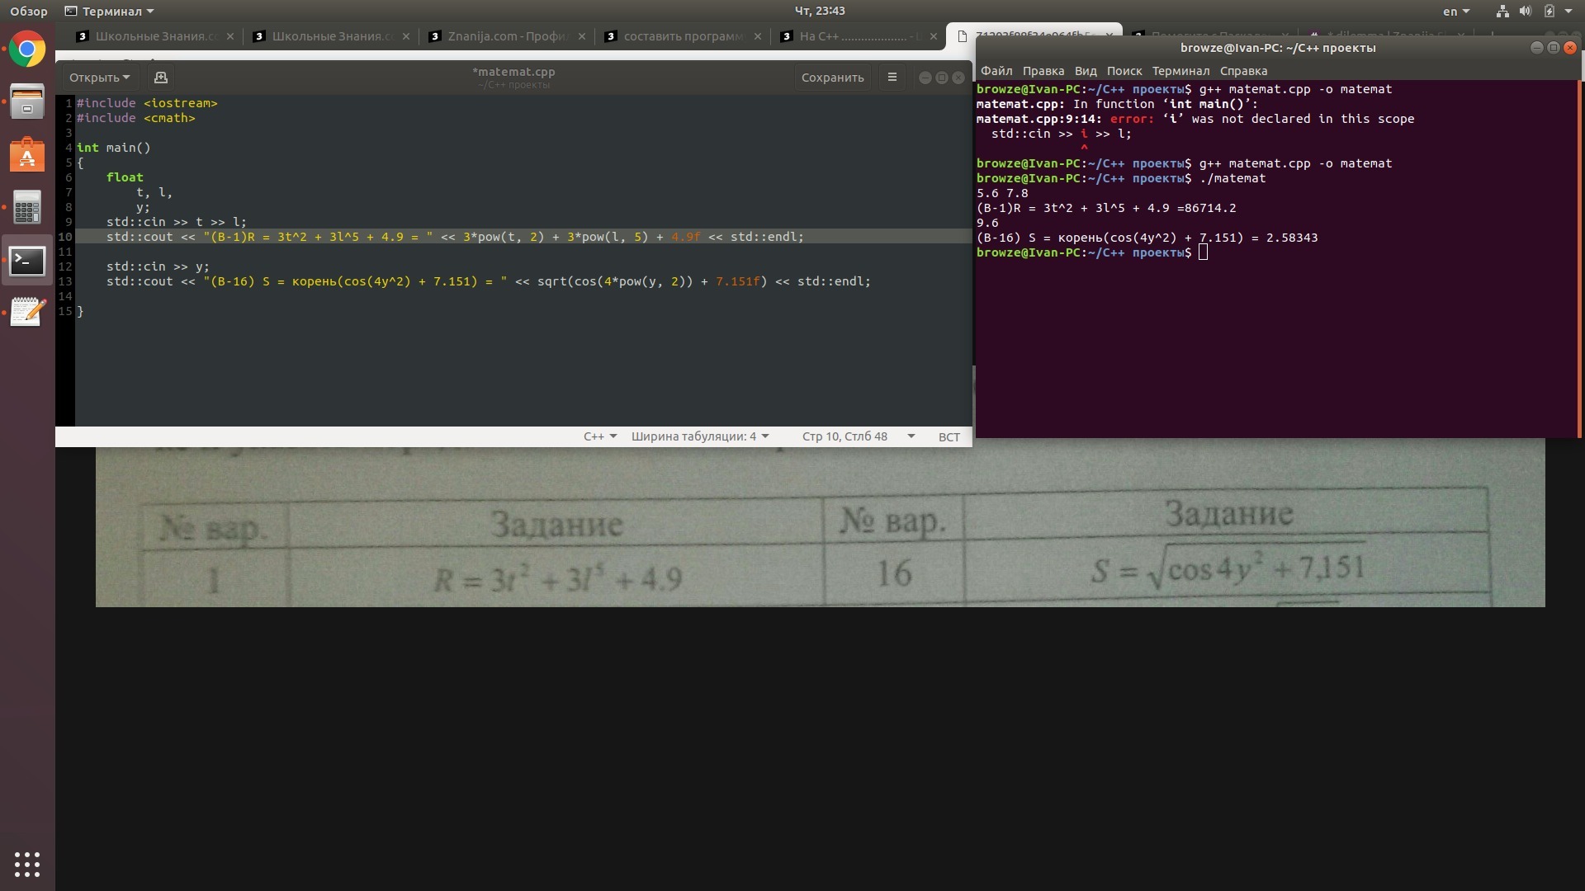This screenshot has height=891, width=1585.
Task: Click Обзор activities button
Action: click(x=29, y=12)
